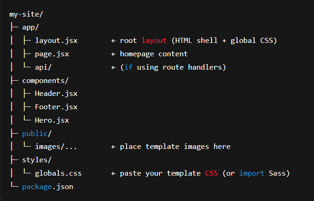Select the components/ folder line
The height and width of the screenshot is (201, 314).
pyautogui.click(x=45, y=81)
